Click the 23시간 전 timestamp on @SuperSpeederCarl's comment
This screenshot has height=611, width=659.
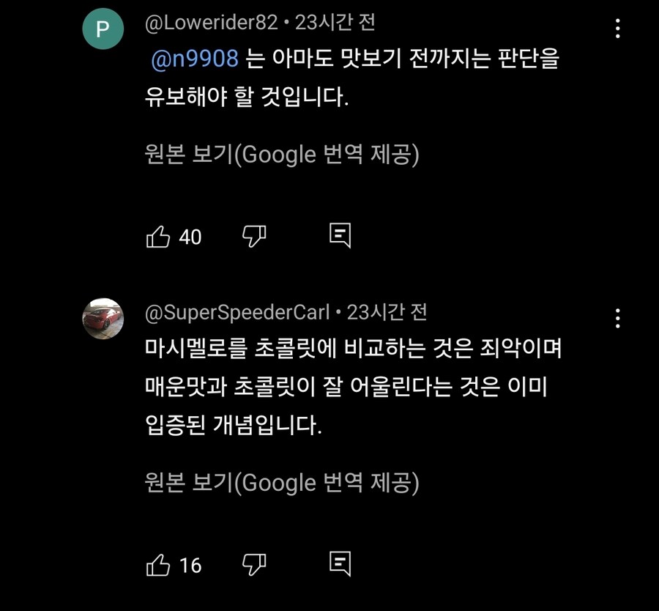coord(387,311)
